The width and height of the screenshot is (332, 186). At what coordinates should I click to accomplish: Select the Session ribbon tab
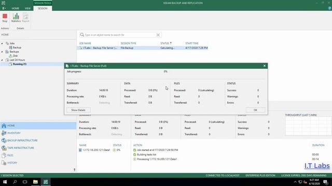click(43, 8)
